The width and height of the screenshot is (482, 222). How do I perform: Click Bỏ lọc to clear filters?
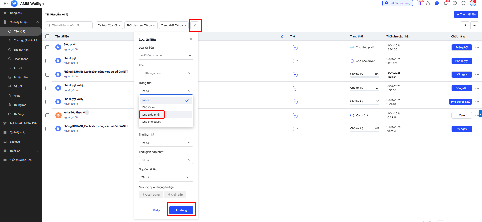[x=157, y=210]
